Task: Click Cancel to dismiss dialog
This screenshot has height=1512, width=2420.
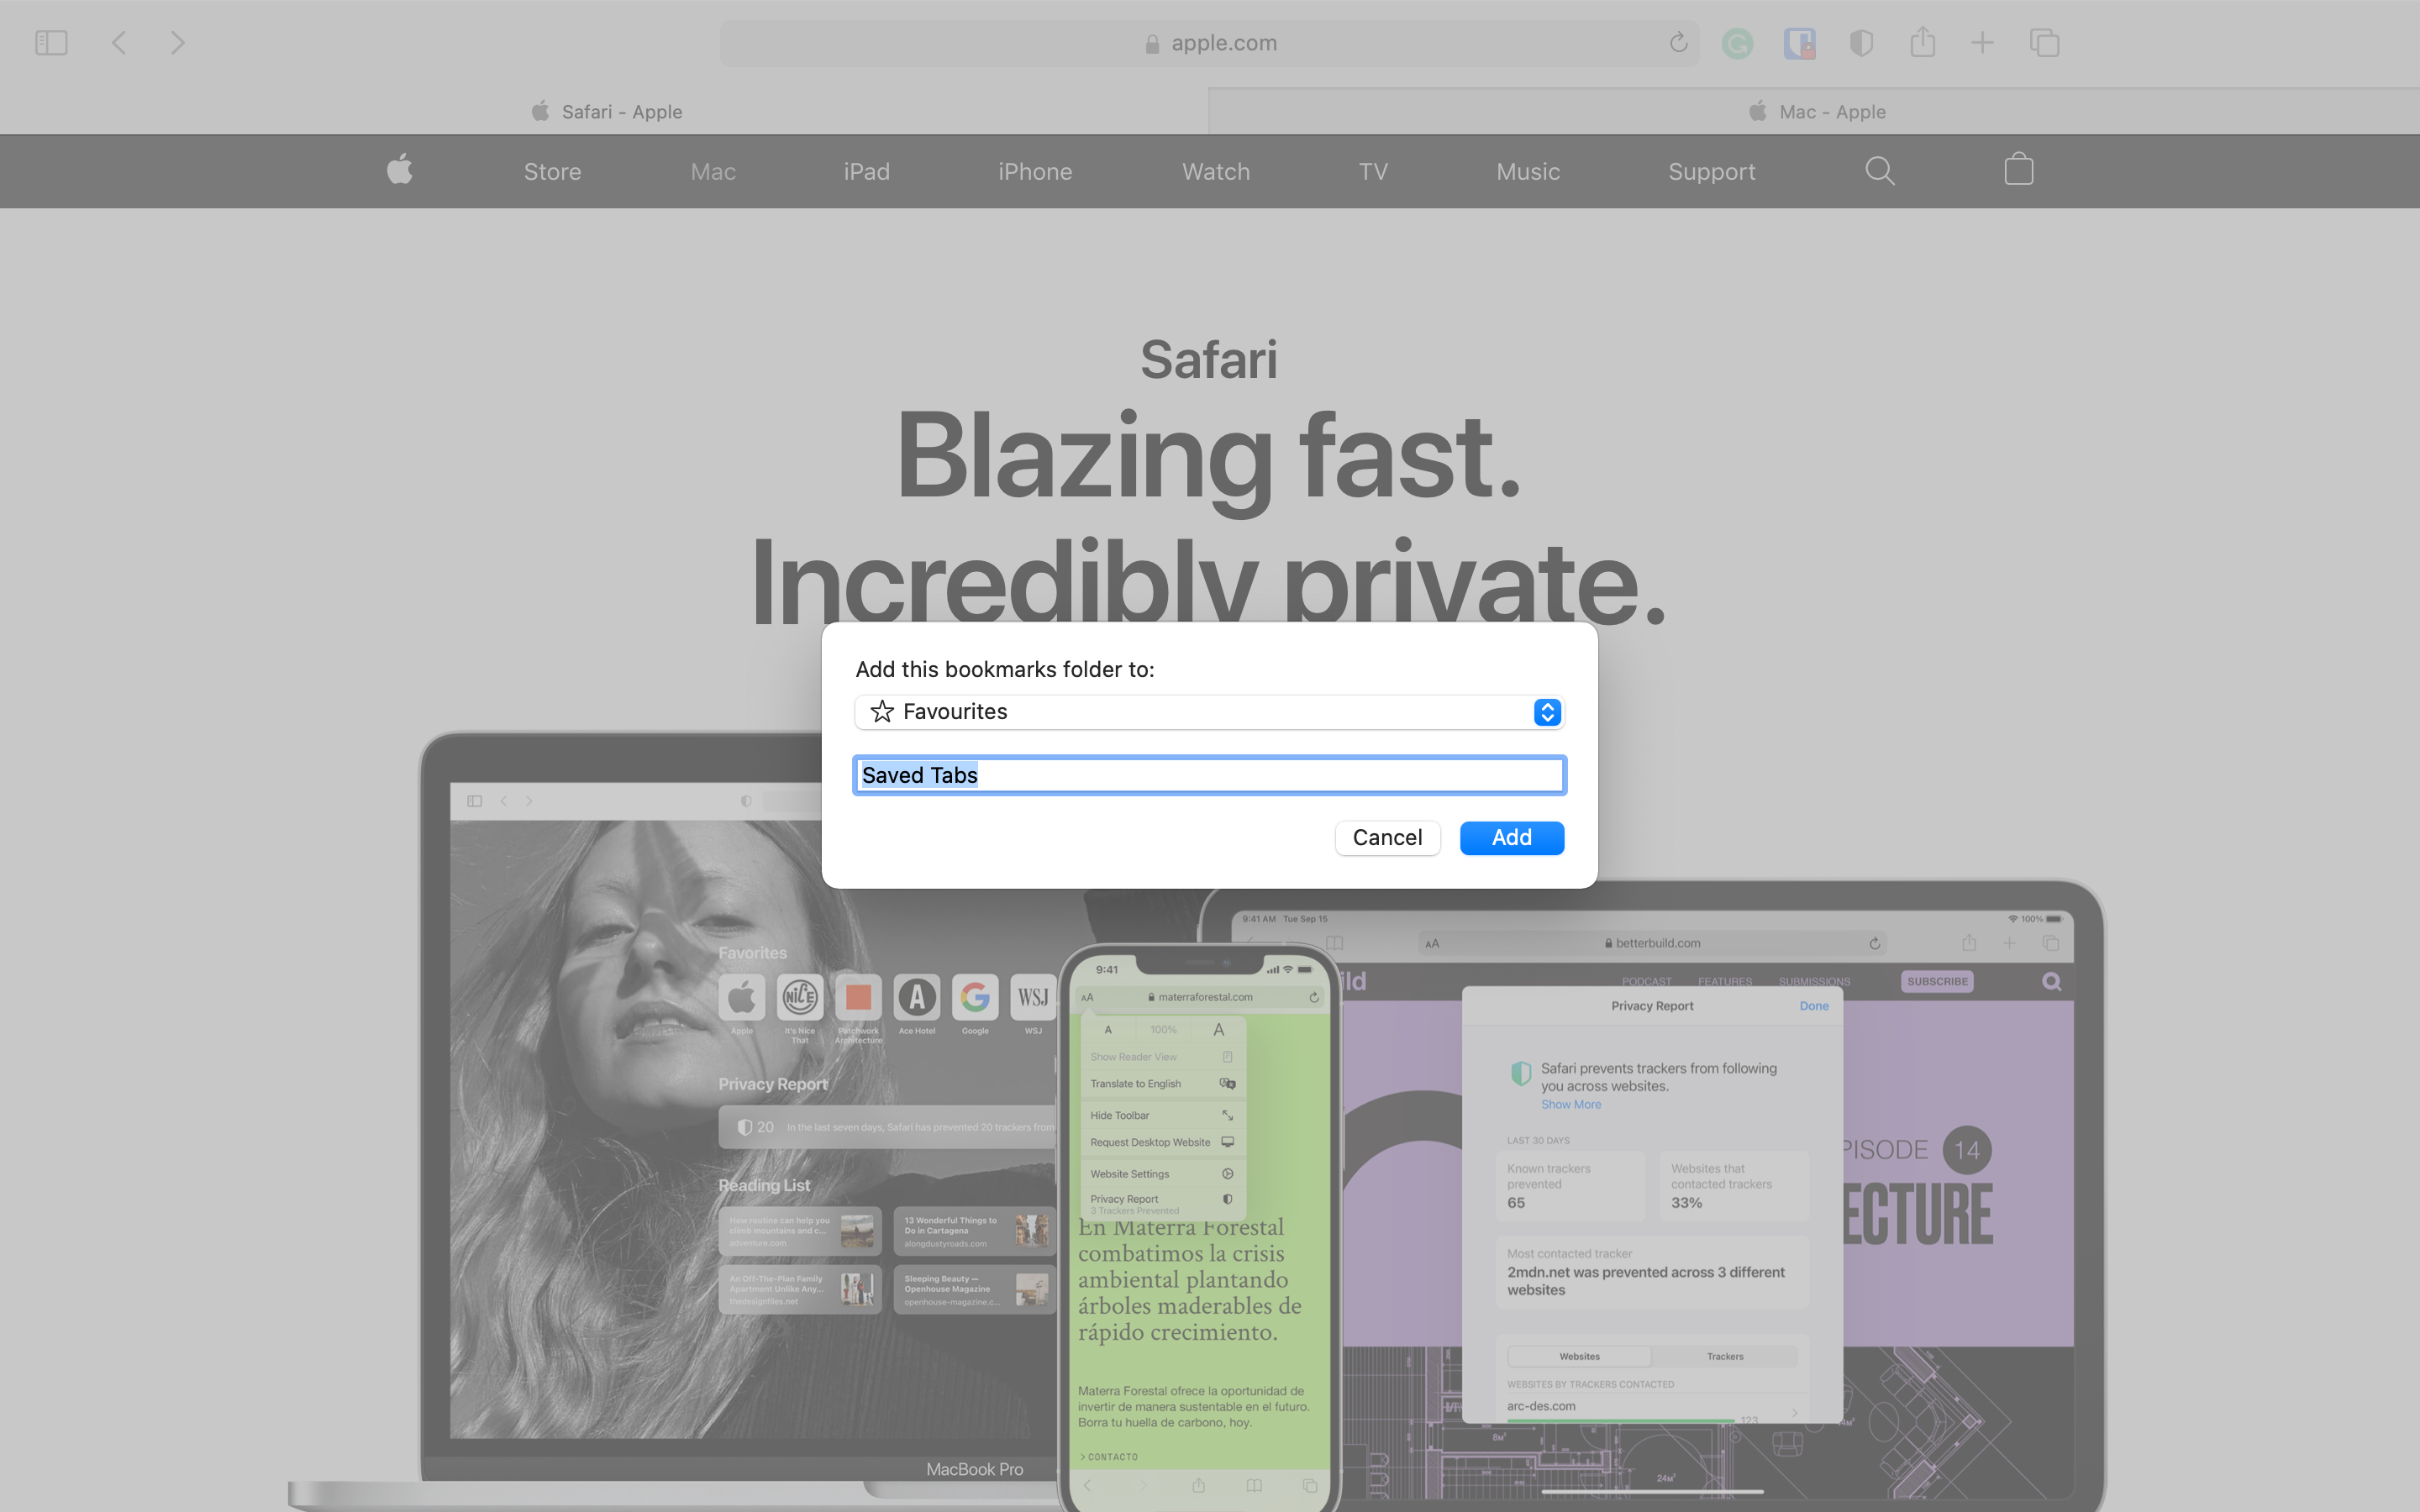Action: (1385, 836)
